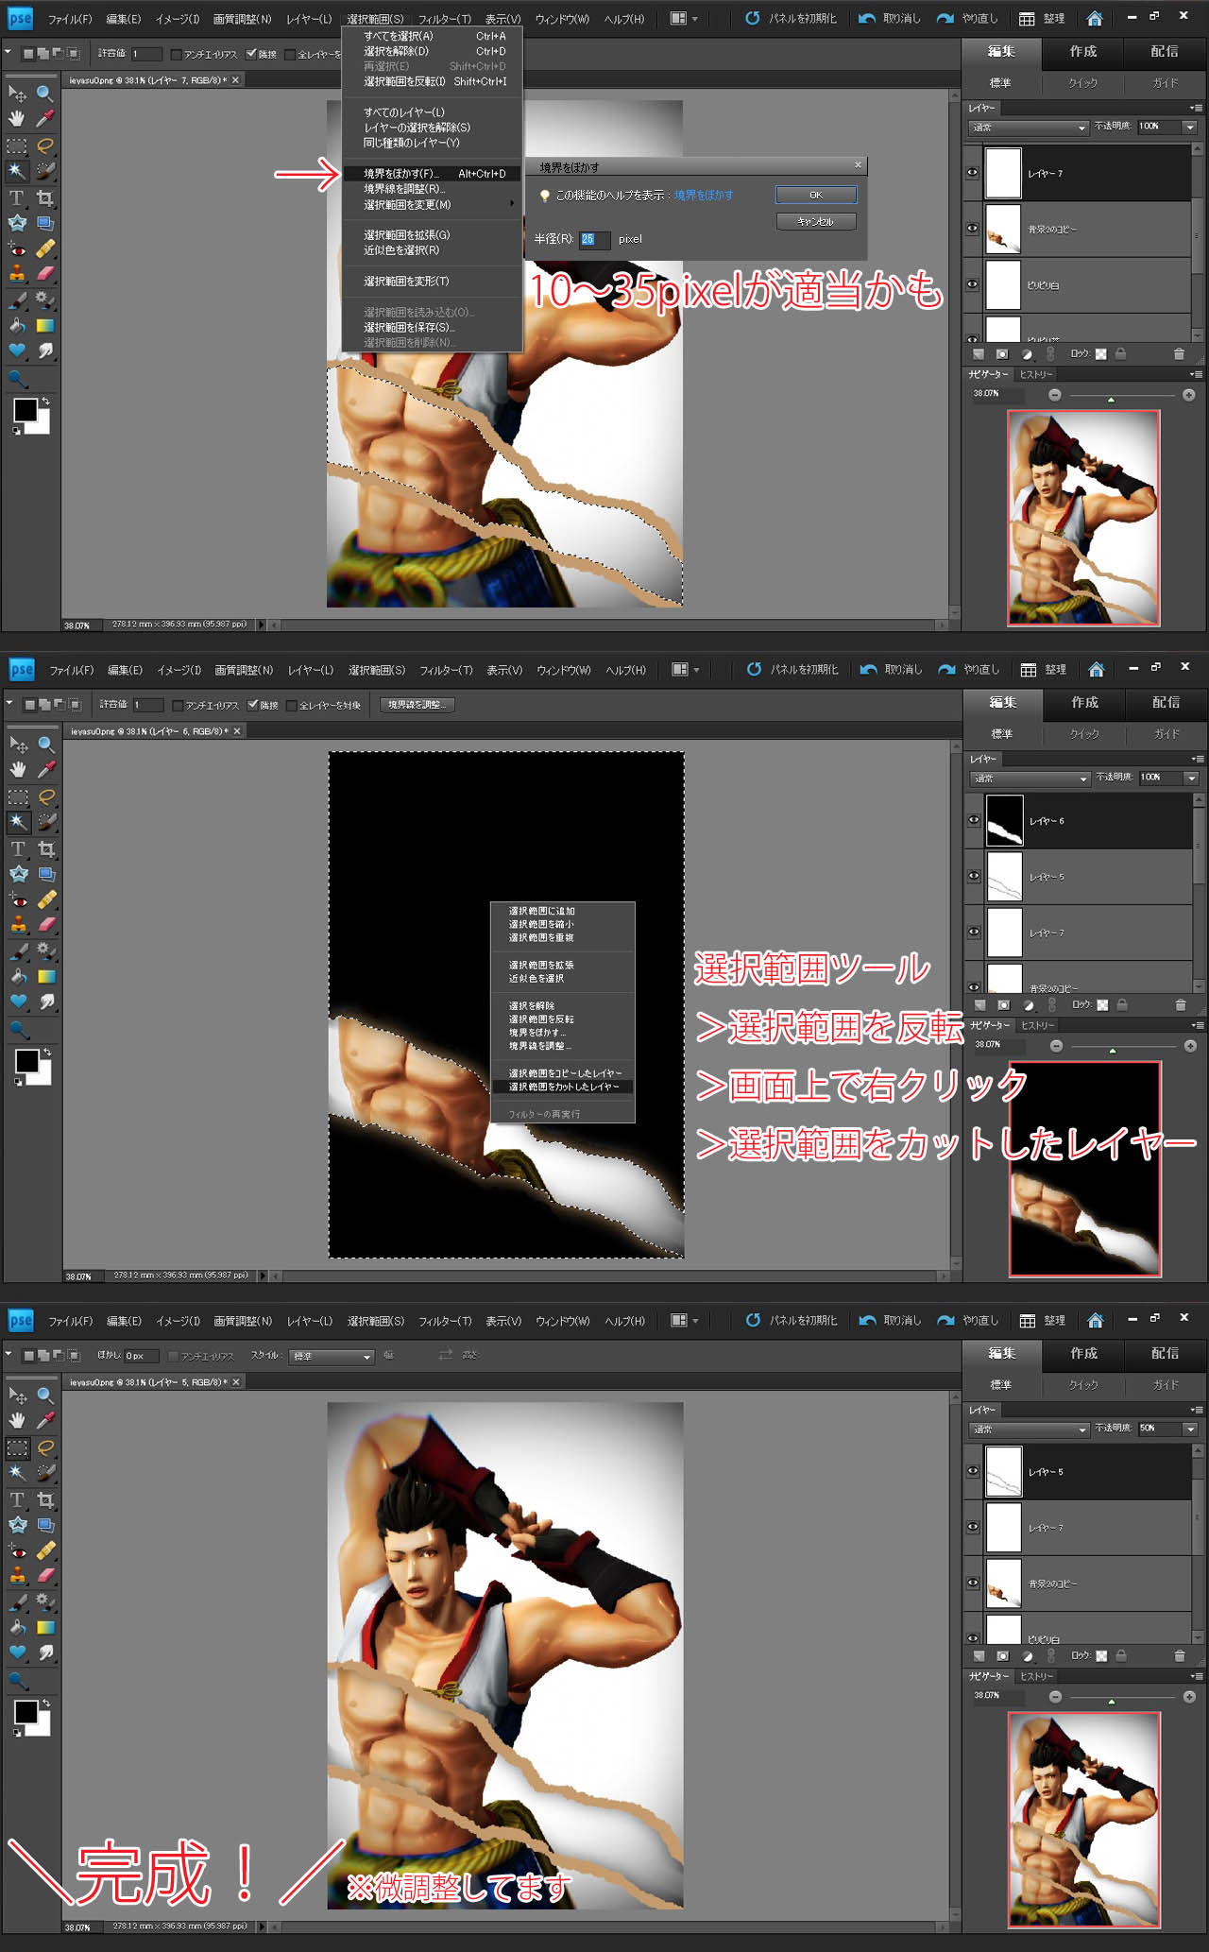
Task: Select the Paint Bucket tool in the レイヤー 5 window
Action: pos(17,1627)
